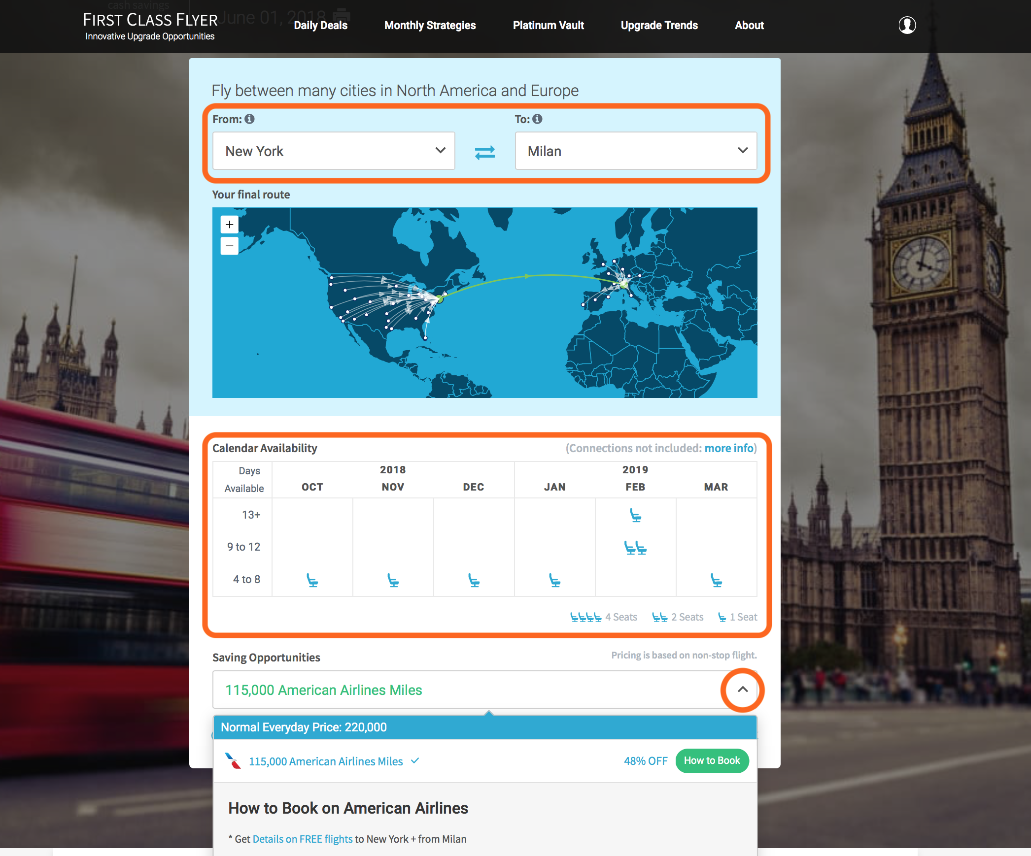Open the user account profile icon

[907, 25]
